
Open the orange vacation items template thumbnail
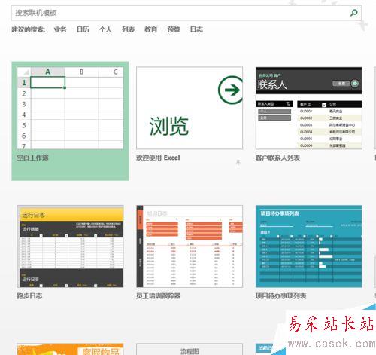click(70, 349)
